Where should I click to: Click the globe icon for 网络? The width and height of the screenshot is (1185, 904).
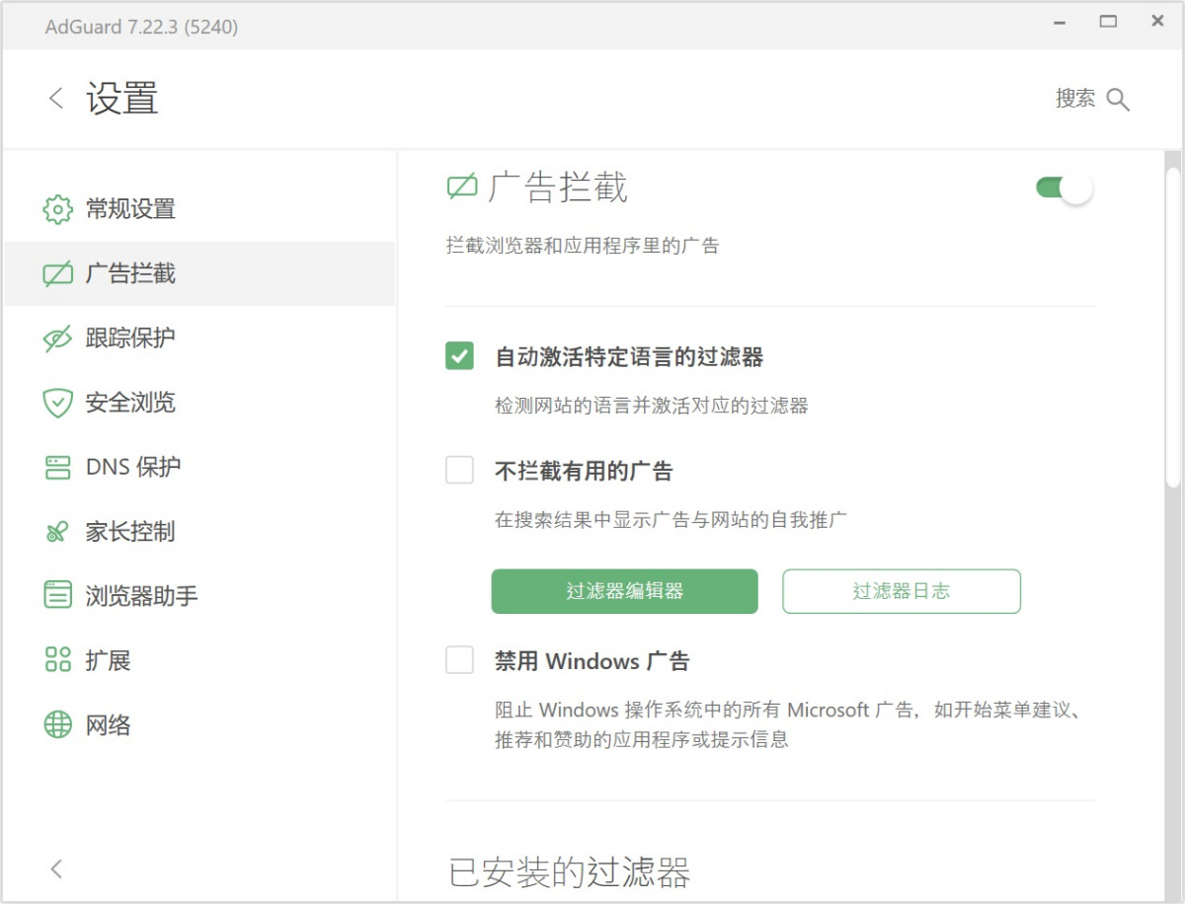tap(58, 725)
